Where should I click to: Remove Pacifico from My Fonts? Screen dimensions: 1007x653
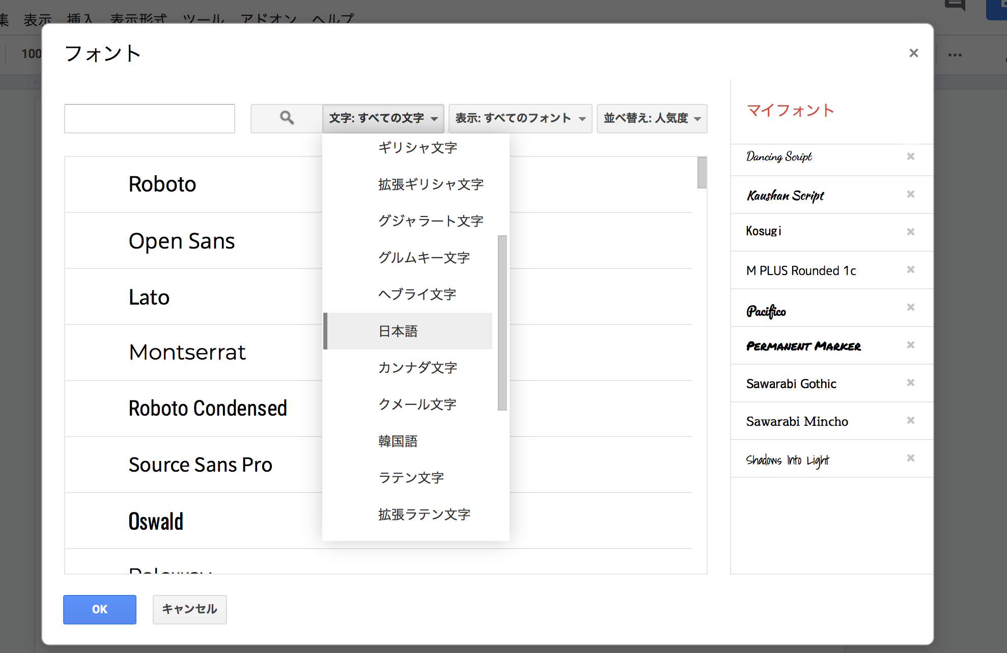911,307
